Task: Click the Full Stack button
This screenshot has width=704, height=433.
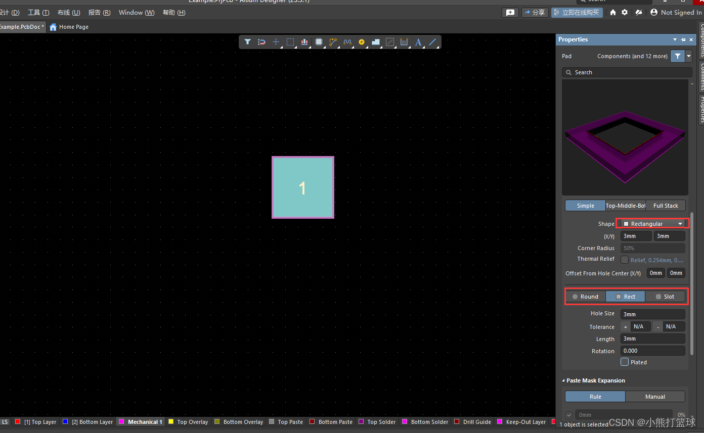Action: (665, 205)
